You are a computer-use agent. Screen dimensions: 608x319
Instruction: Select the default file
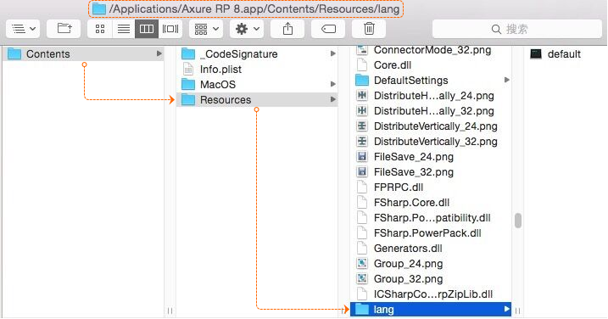564,54
